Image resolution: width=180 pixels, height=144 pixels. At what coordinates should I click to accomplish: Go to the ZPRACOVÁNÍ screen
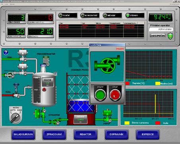tap(54, 134)
